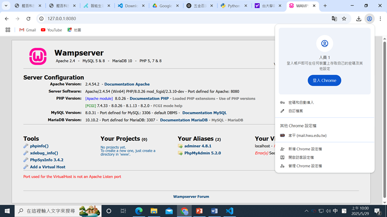Open Use of PHP versions link

click(237, 98)
